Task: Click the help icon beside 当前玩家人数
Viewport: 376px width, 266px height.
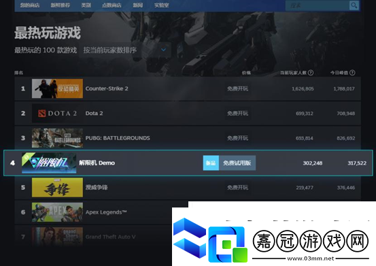Action: point(311,72)
